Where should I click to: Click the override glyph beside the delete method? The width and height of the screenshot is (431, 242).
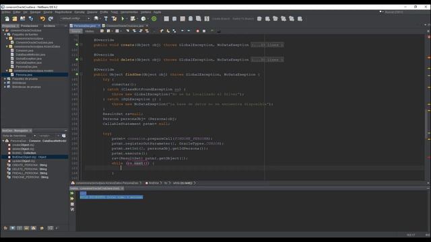pos(77,59)
